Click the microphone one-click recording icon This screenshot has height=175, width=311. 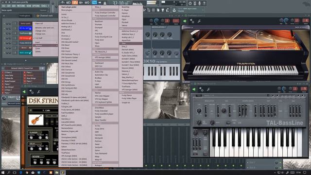[x=199, y=3]
